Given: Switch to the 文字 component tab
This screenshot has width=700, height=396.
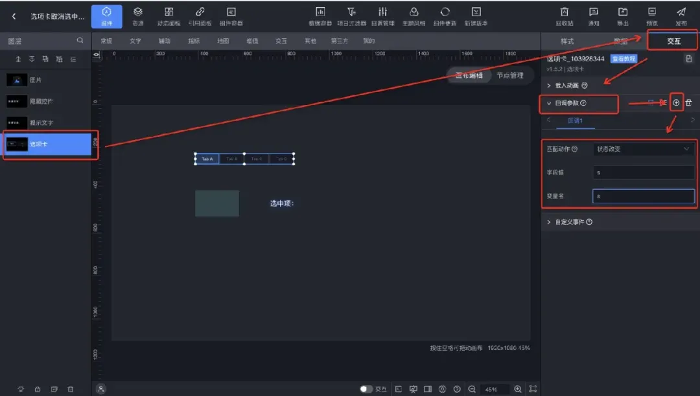Looking at the screenshot, I should 135,41.
